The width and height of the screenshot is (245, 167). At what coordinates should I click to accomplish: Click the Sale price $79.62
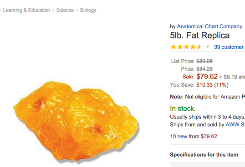[207, 77]
